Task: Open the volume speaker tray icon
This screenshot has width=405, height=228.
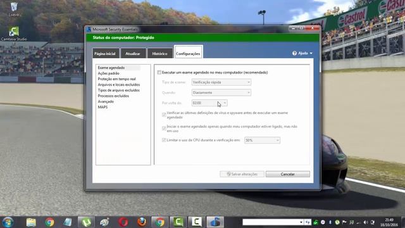Action: click(x=366, y=222)
